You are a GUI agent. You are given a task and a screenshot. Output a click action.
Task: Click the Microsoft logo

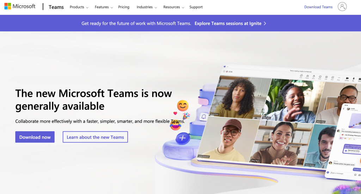20,6
